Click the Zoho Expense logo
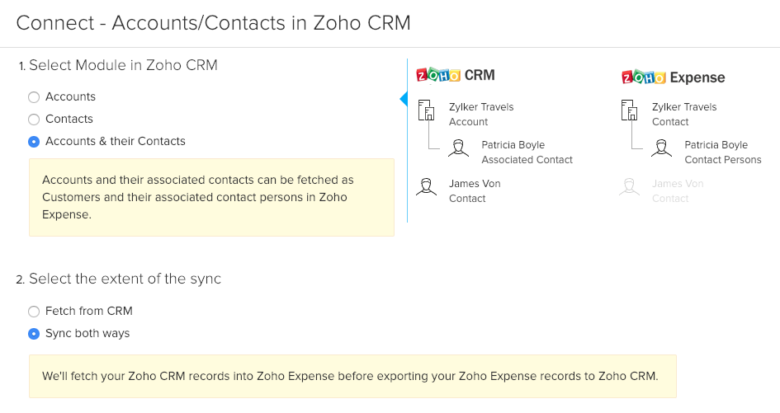 point(673,77)
